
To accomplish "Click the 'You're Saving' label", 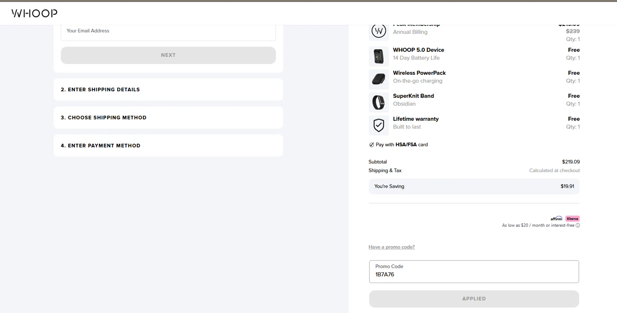I will coord(389,186).
